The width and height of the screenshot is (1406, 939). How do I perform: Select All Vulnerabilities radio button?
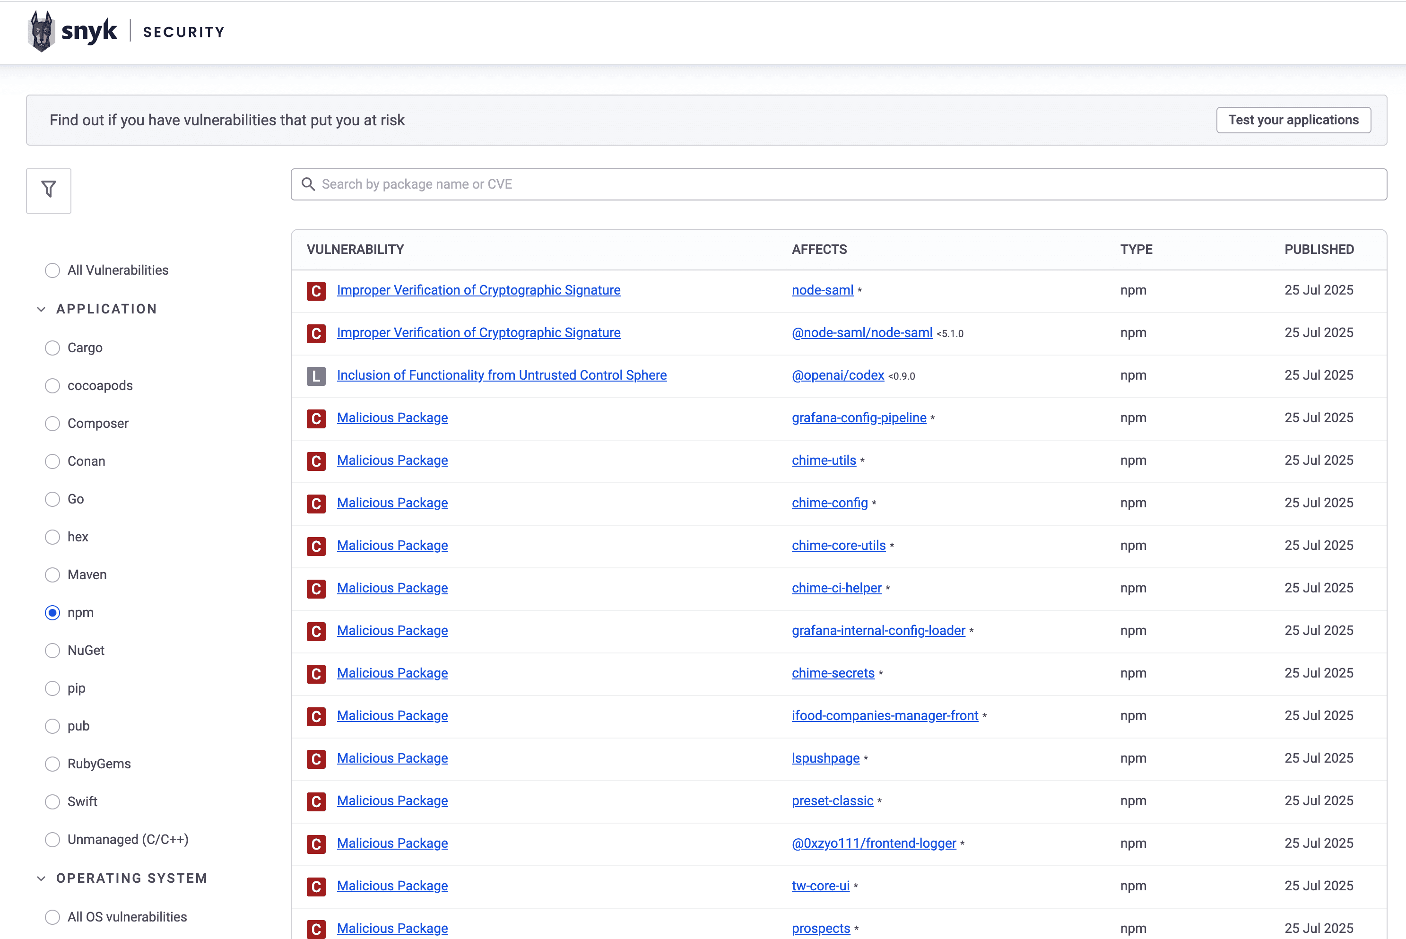pyautogui.click(x=52, y=270)
